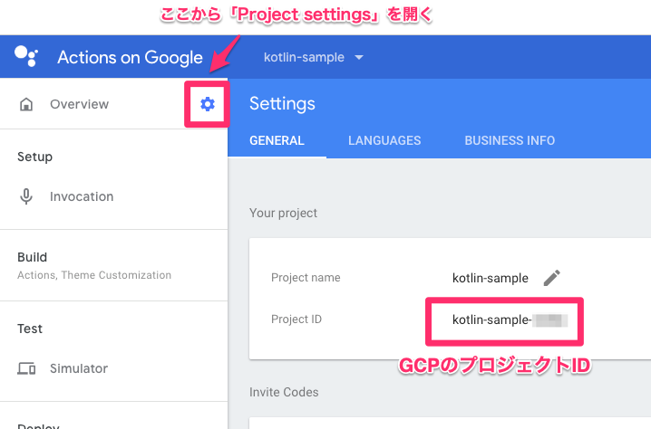Open Invocation under Setup

[x=82, y=196]
